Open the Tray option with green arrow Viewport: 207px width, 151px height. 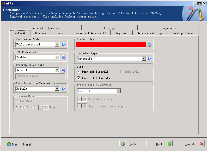[12, 144]
